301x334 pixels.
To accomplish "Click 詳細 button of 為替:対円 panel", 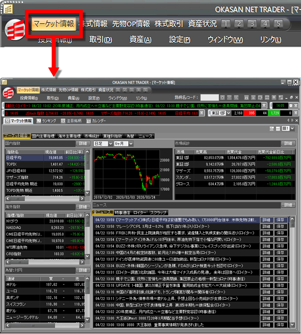I will tap(83, 270).
